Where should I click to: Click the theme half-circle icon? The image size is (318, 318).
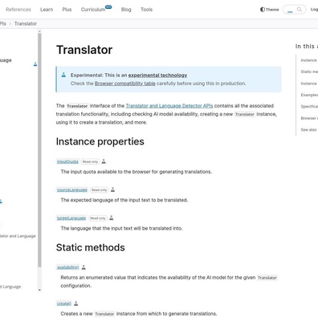coord(263,10)
